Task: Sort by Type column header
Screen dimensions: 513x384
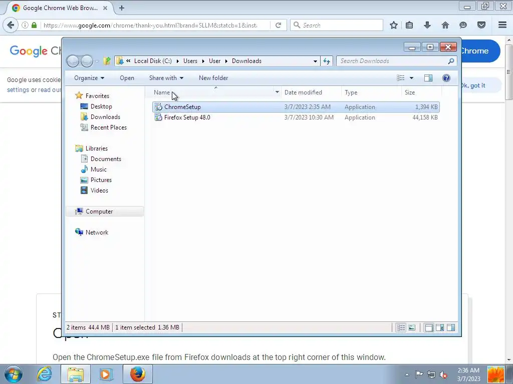Action: point(351,92)
